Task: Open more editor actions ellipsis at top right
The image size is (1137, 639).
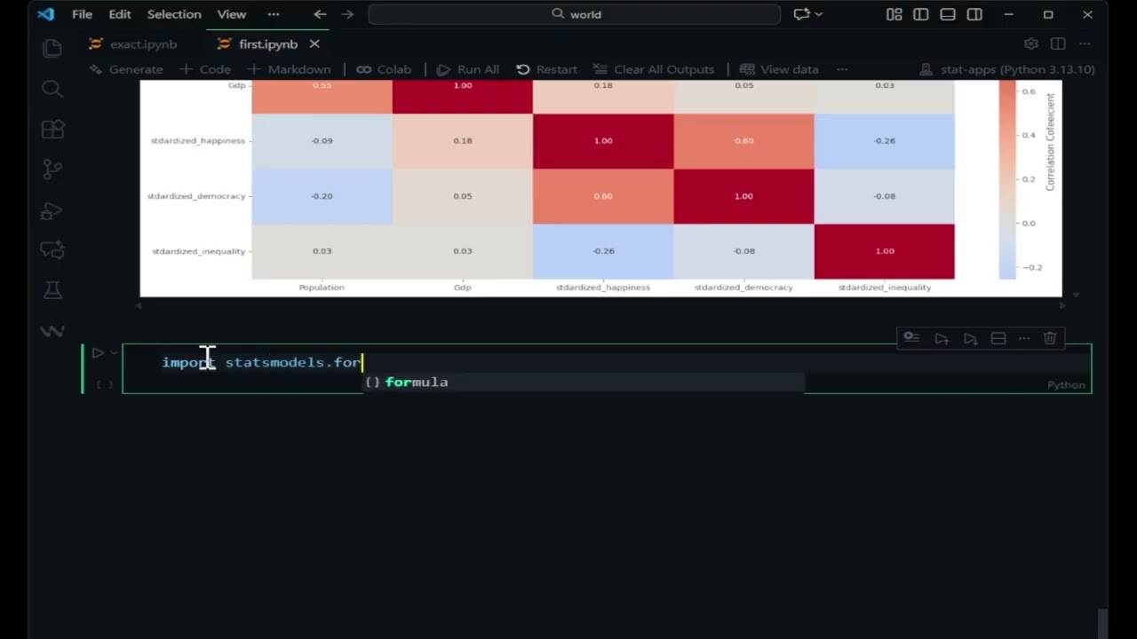Action: (x=1085, y=43)
